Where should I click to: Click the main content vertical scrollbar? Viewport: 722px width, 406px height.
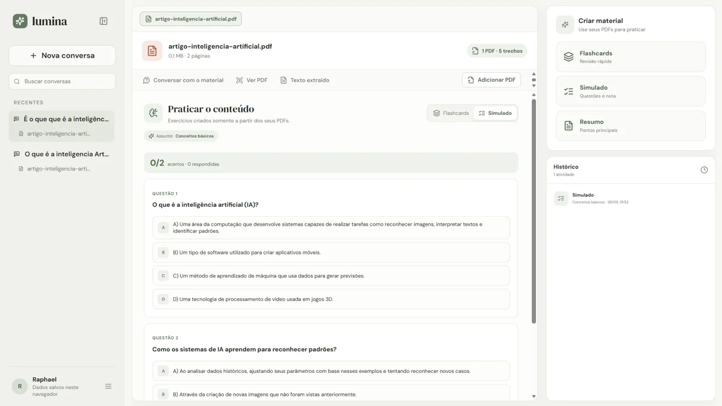(x=534, y=211)
